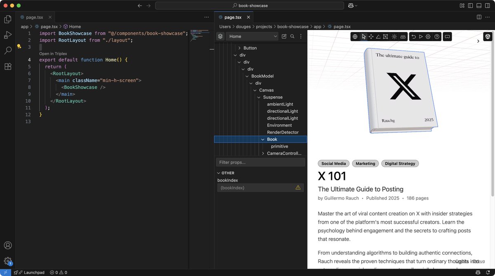Click the Copilot icon in title bar

pos(351,5)
